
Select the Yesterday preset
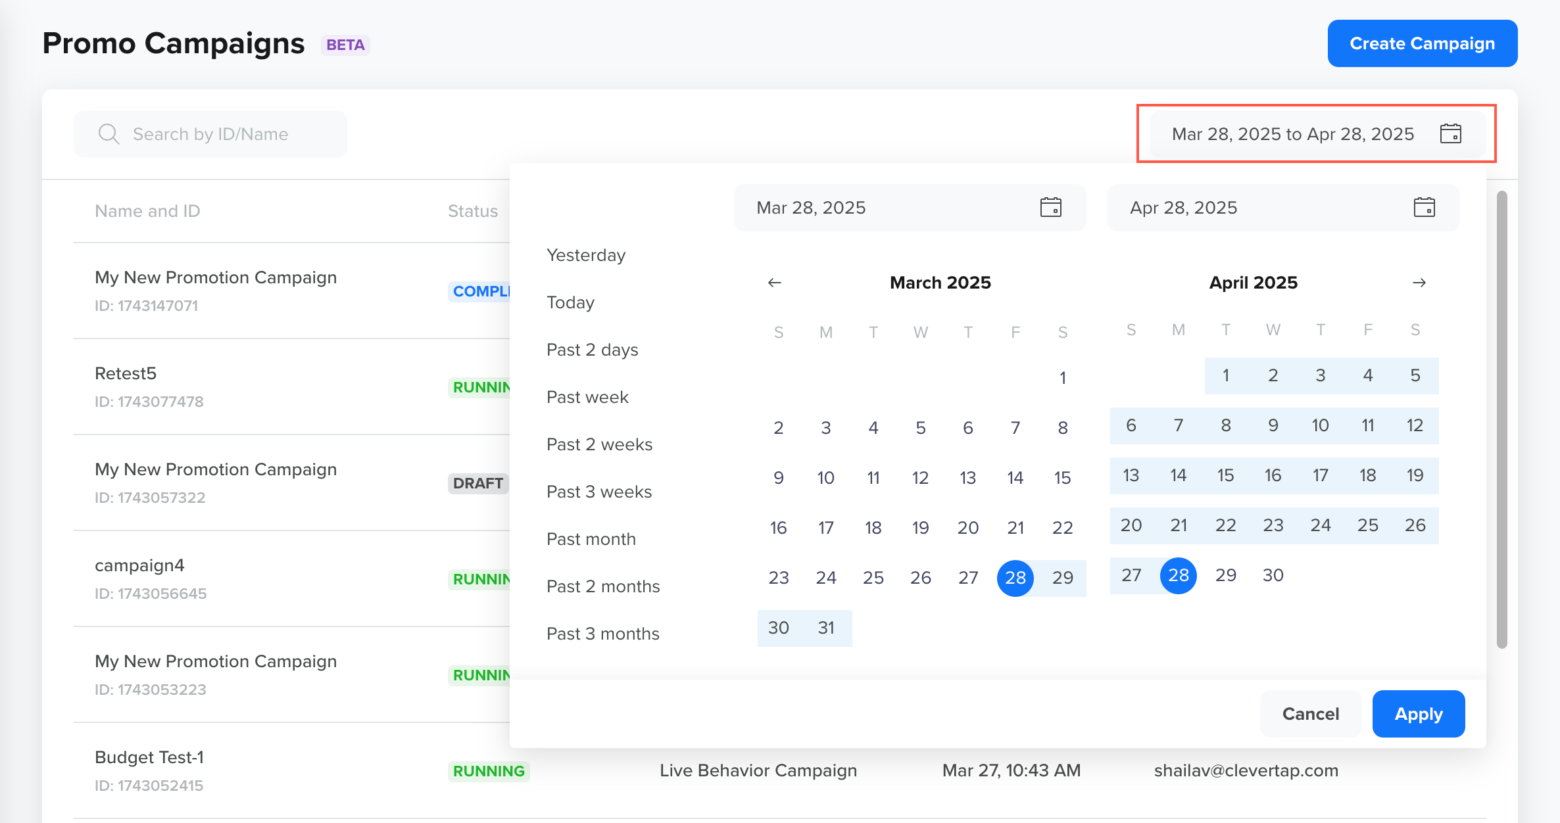coord(585,255)
